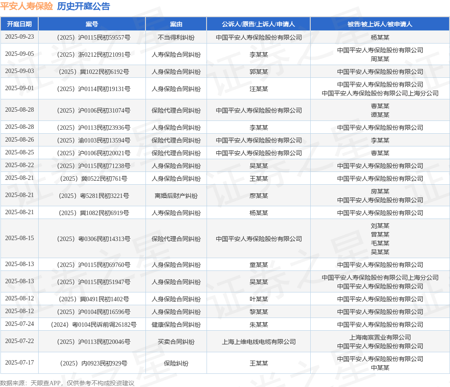Select defendant 谭某某

click(x=380, y=115)
